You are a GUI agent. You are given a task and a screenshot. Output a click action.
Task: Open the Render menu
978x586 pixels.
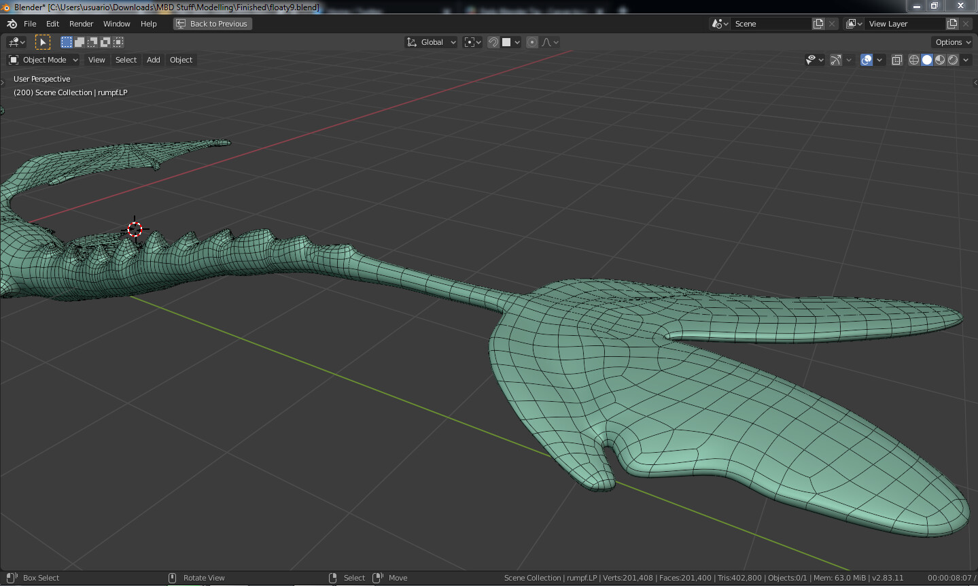tap(81, 24)
